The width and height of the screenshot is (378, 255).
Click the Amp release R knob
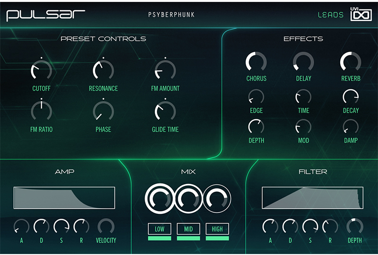tap(81, 227)
